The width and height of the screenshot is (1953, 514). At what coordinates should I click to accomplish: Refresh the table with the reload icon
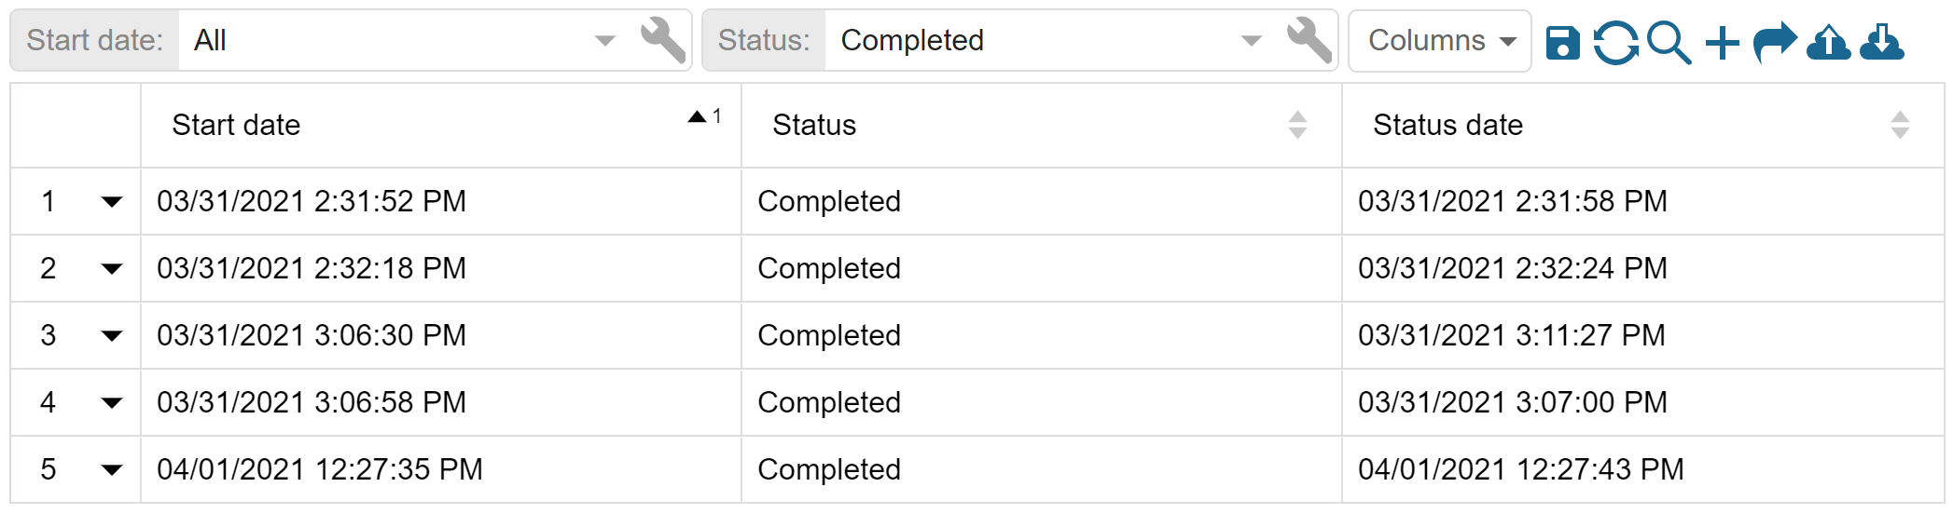(1615, 43)
